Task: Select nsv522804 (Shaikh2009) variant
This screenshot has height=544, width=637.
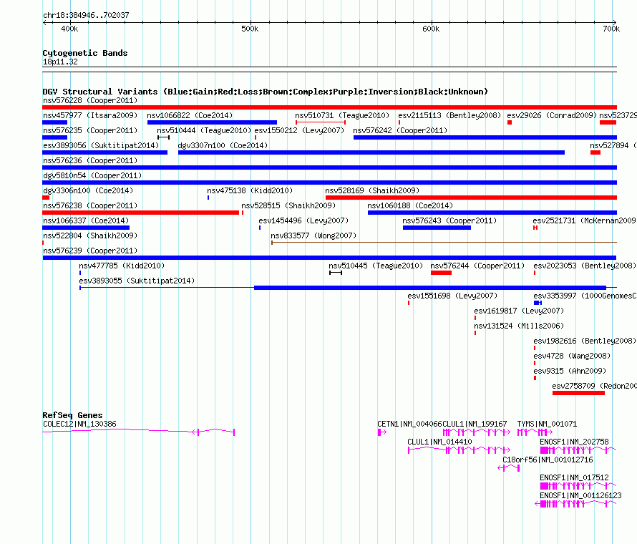Action: pos(43,243)
